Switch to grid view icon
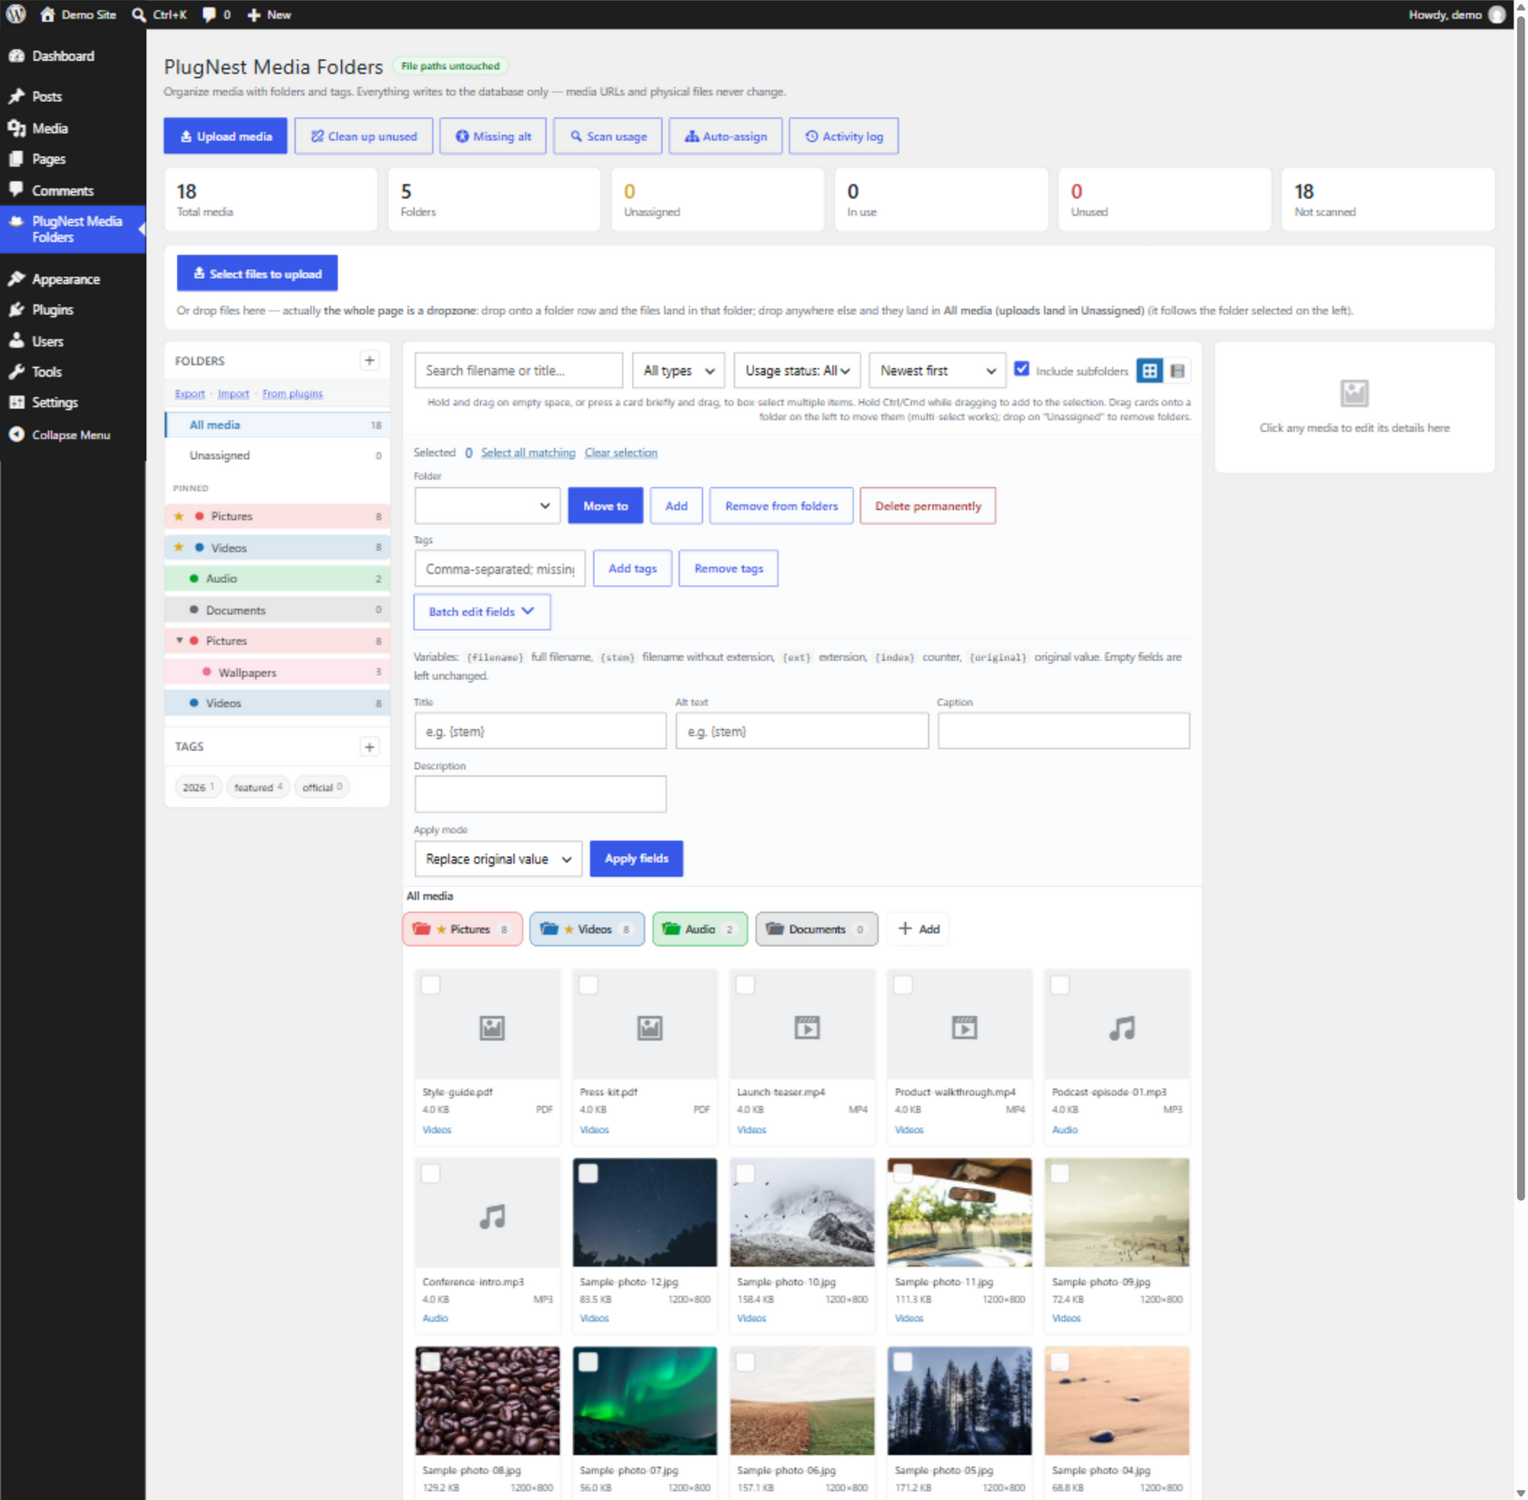Screen dimensions: 1528x1500 pyautogui.click(x=1150, y=371)
